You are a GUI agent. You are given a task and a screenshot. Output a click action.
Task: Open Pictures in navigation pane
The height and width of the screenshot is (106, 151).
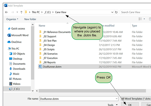pos(17,79)
